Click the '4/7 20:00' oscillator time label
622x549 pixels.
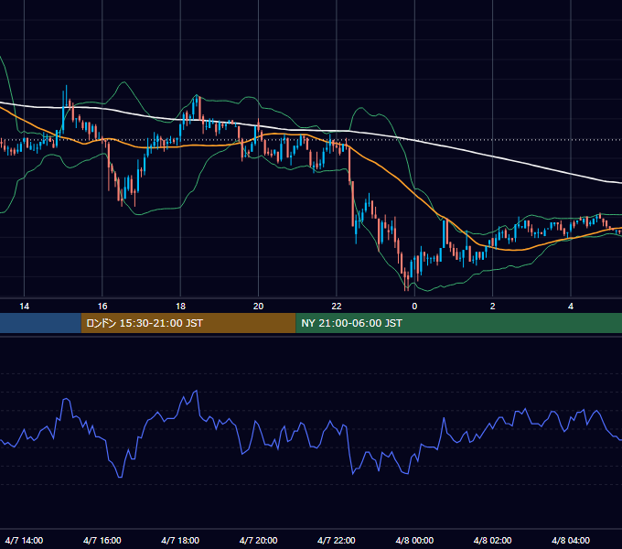pos(258,540)
